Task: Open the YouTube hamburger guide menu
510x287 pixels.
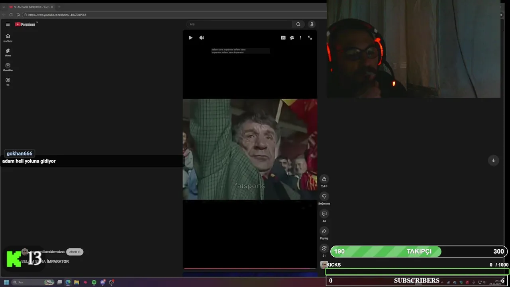Action: pyautogui.click(x=8, y=24)
